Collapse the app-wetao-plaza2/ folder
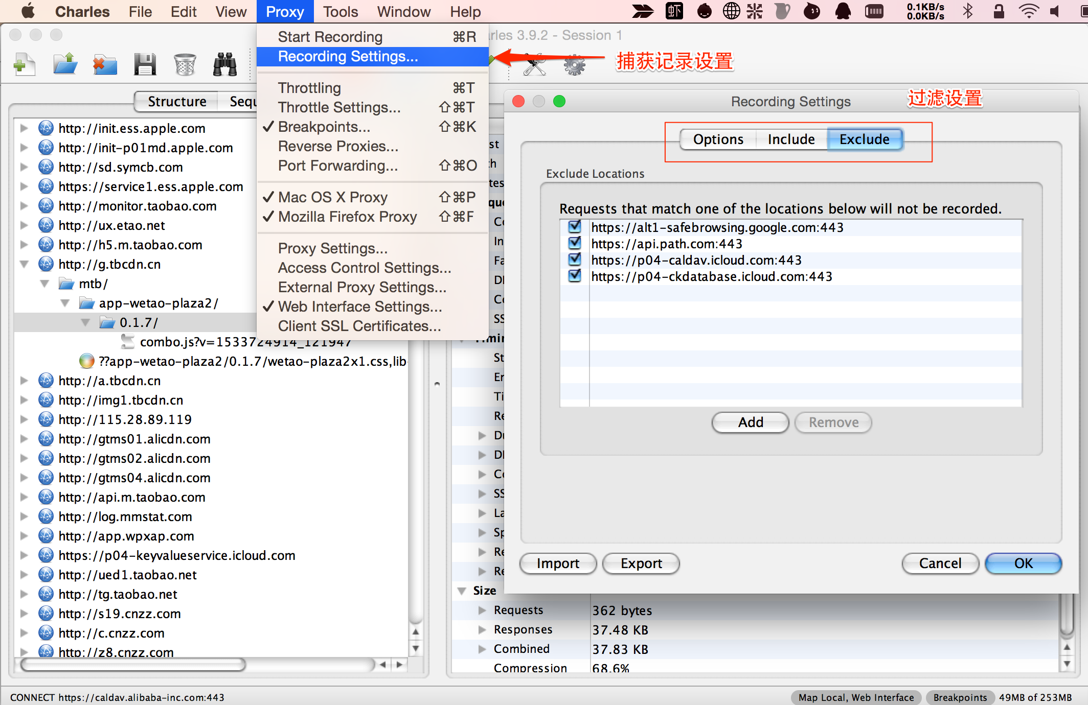 [65, 303]
